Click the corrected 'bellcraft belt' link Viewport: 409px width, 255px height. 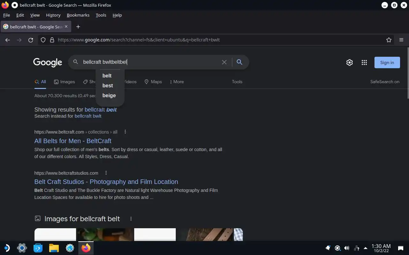[101, 110]
